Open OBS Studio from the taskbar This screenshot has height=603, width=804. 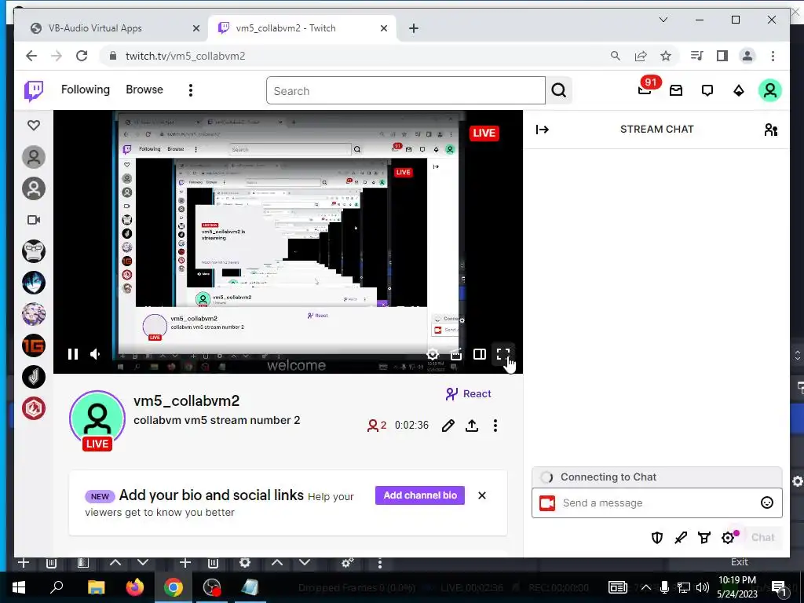point(212,587)
